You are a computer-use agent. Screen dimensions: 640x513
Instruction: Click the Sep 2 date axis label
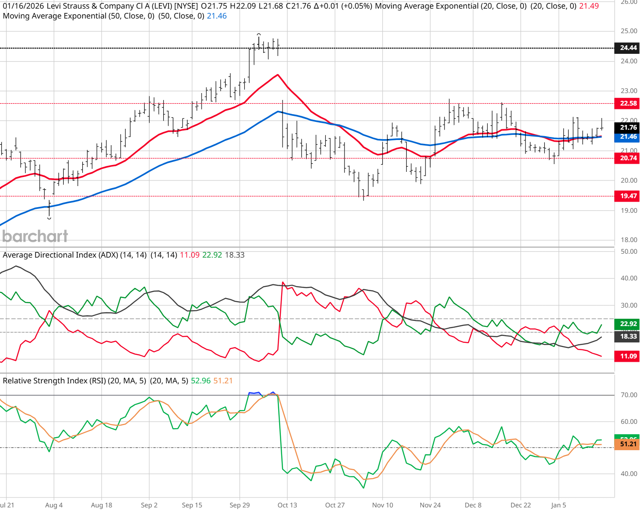pyautogui.click(x=149, y=505)
